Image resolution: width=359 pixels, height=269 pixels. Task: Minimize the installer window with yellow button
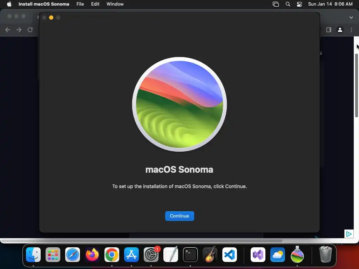(x=51, y=18)
